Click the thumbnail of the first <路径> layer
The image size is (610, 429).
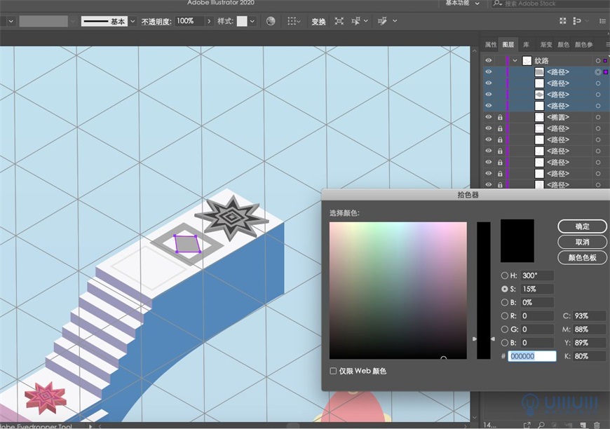539,71
